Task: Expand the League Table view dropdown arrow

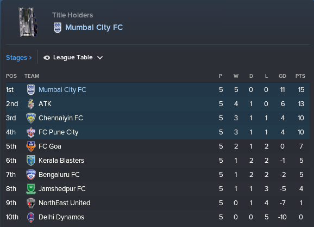Action: (100, 58)
